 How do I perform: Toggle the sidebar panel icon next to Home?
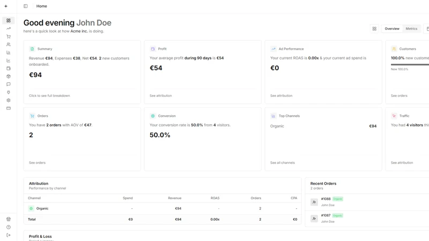pyautogui.click(x=25, y=6)
